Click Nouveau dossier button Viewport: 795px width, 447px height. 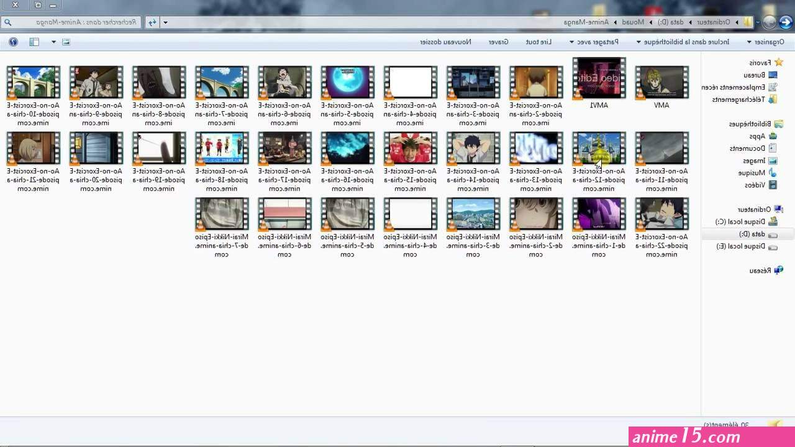(x=445, y=42)
